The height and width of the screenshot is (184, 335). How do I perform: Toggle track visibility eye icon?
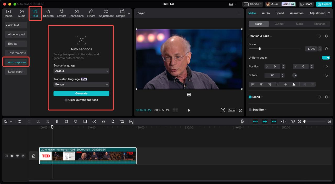[17, 156]
